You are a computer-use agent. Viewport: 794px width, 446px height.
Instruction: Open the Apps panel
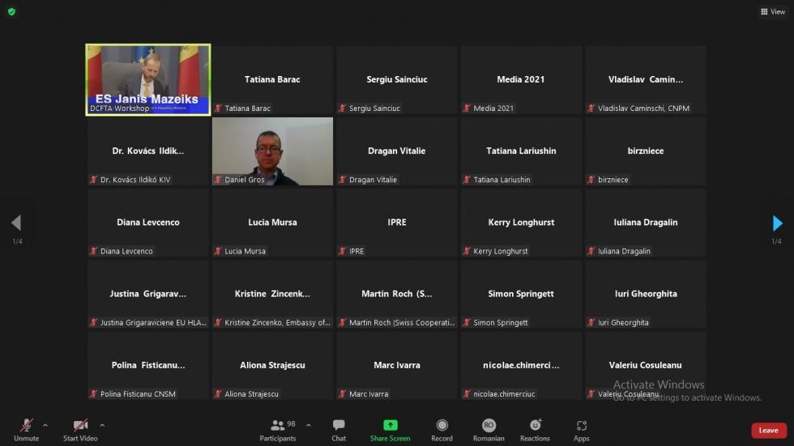tap(581, 429)
